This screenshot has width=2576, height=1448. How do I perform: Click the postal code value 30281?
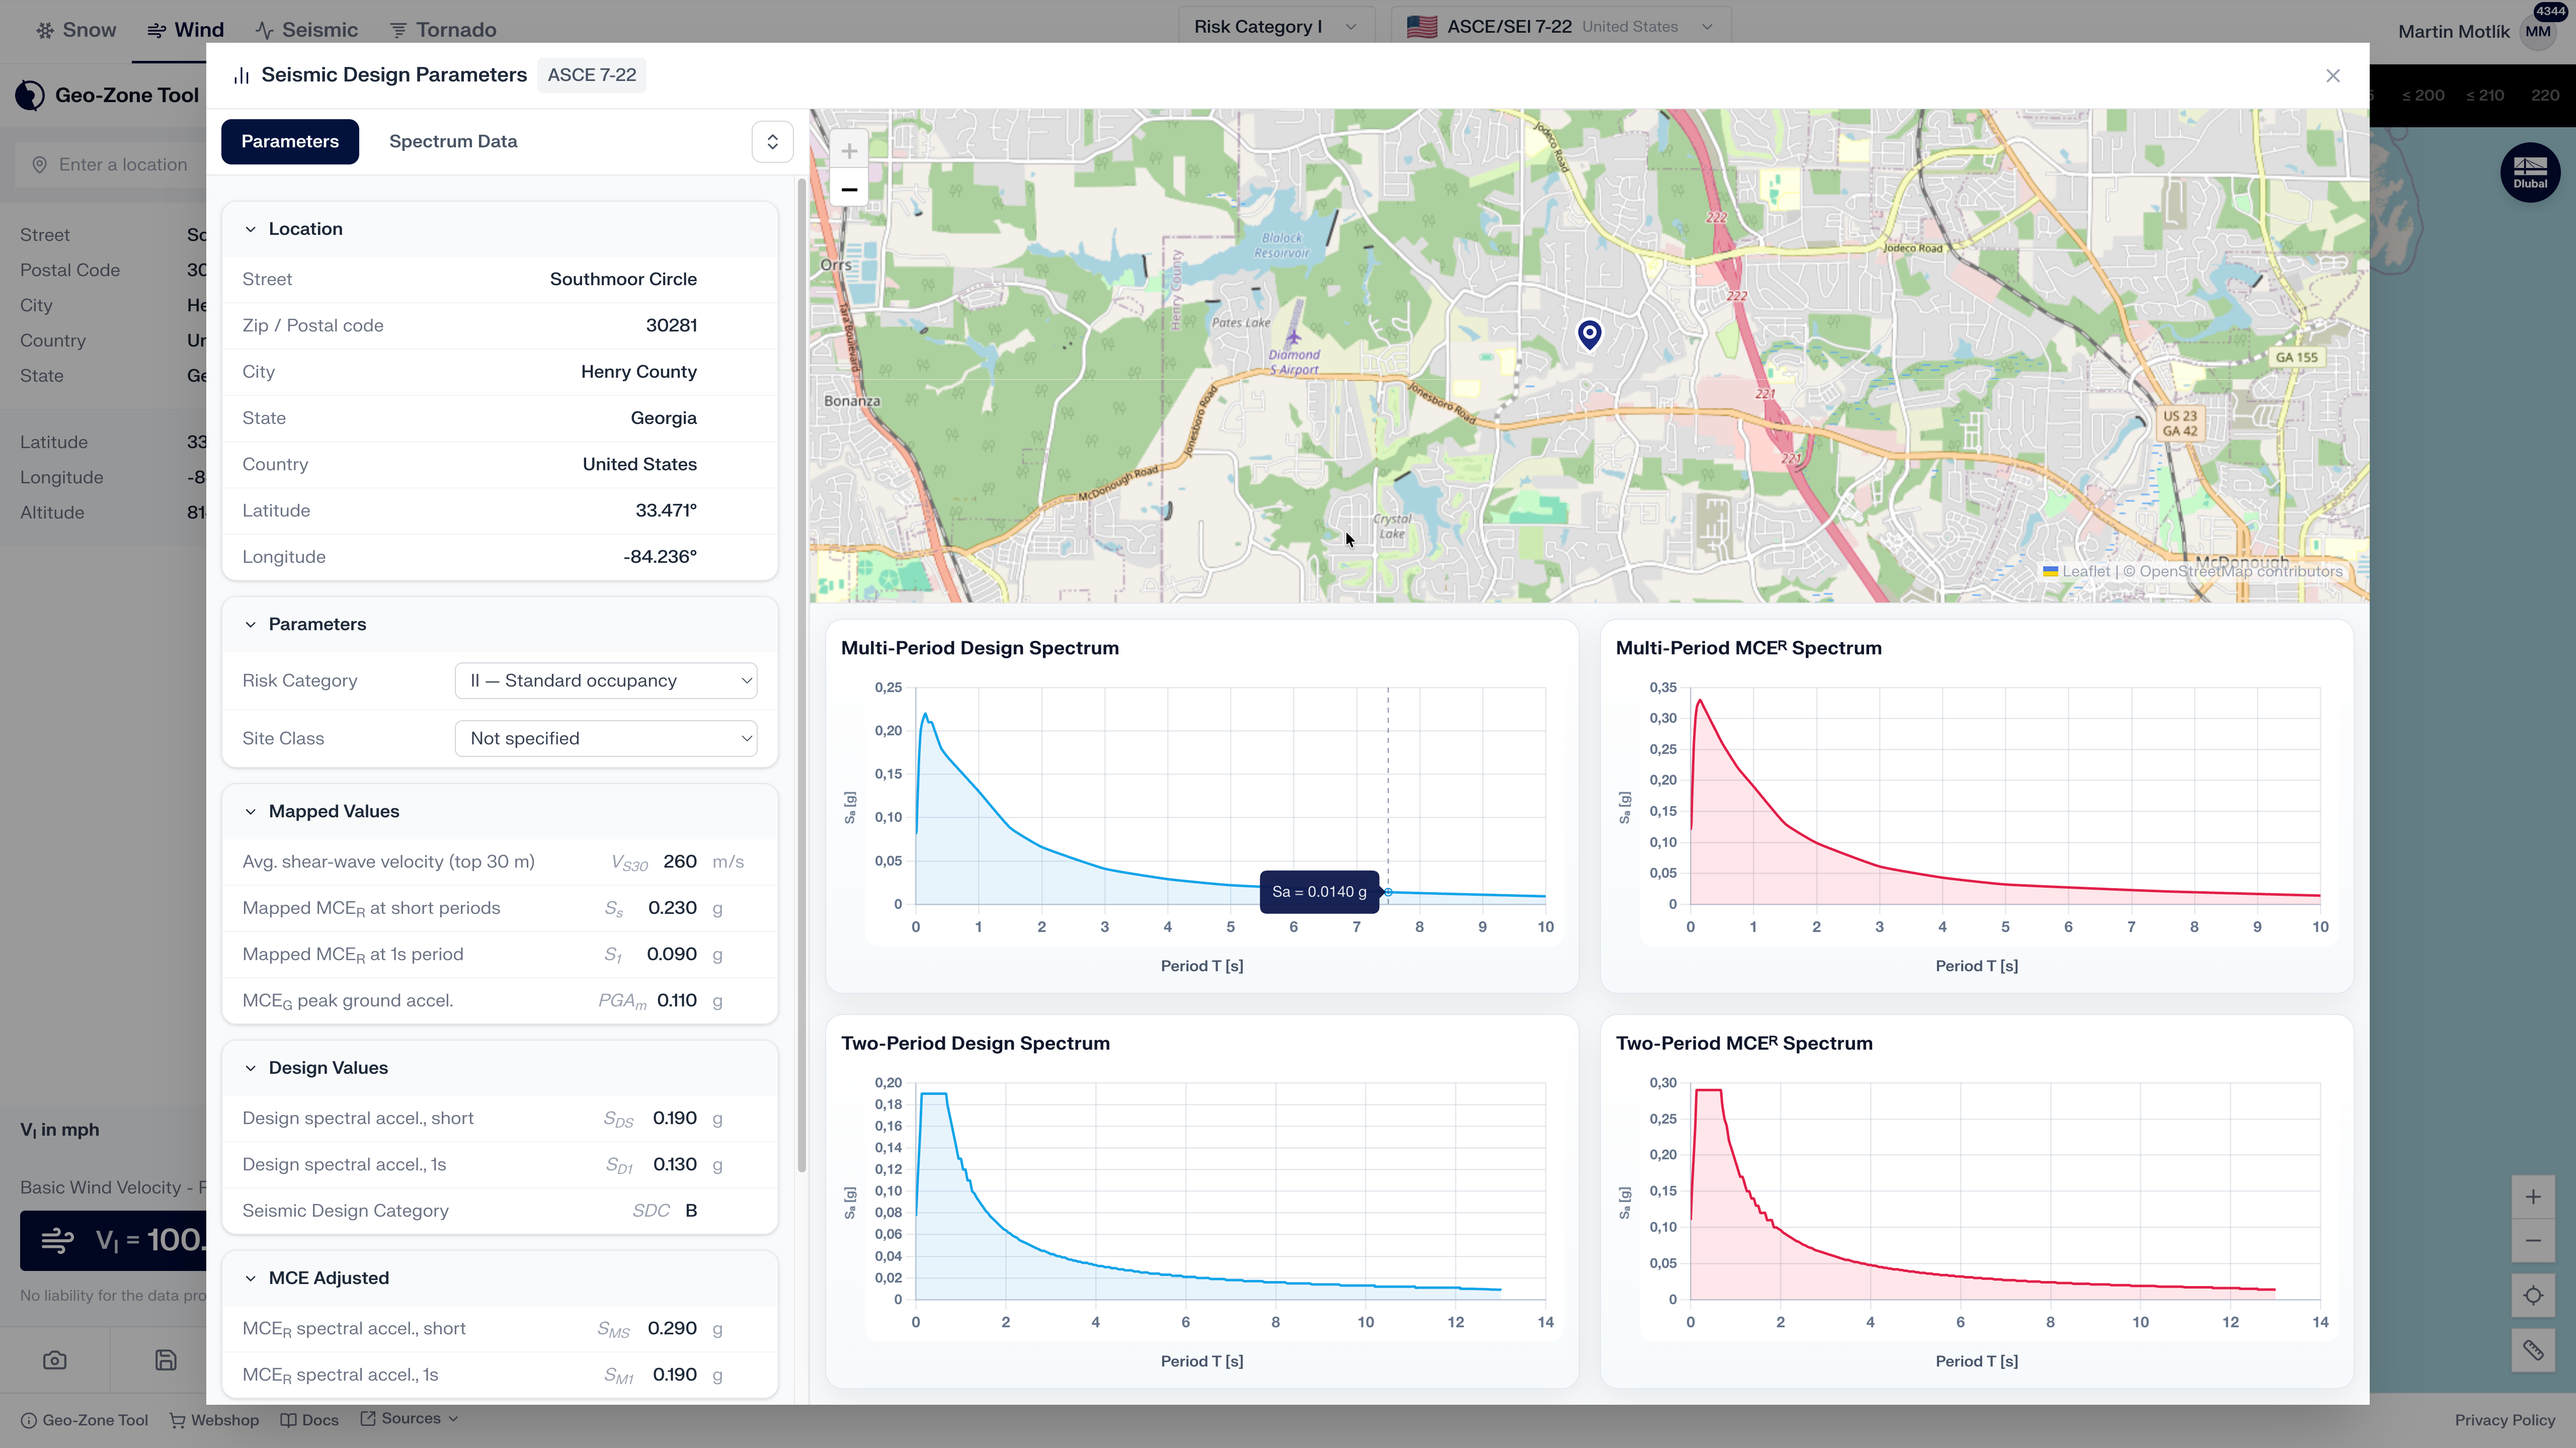[x=671, y=326]
